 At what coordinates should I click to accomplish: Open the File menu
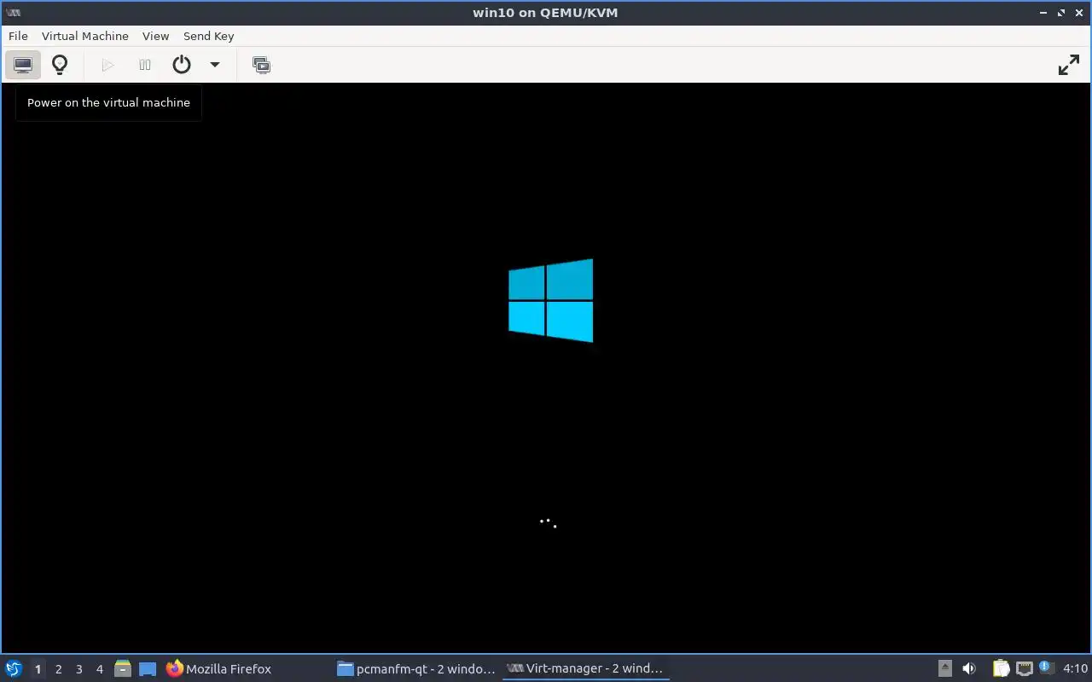click(x=18, y=36)
